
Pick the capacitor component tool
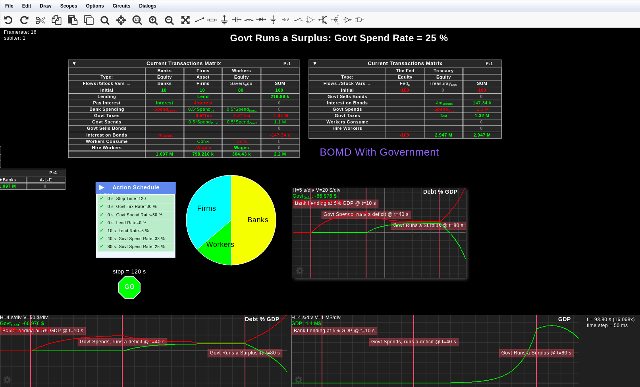pyautogui.click(x=237, y=20)
